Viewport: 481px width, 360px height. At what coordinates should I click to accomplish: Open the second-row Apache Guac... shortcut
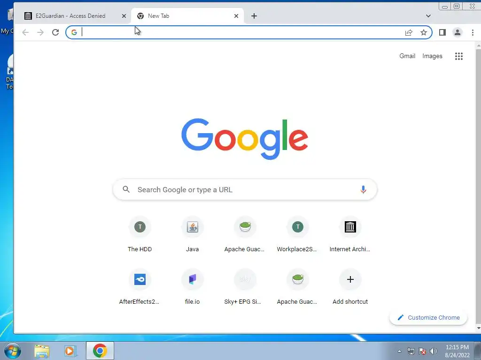297,287
